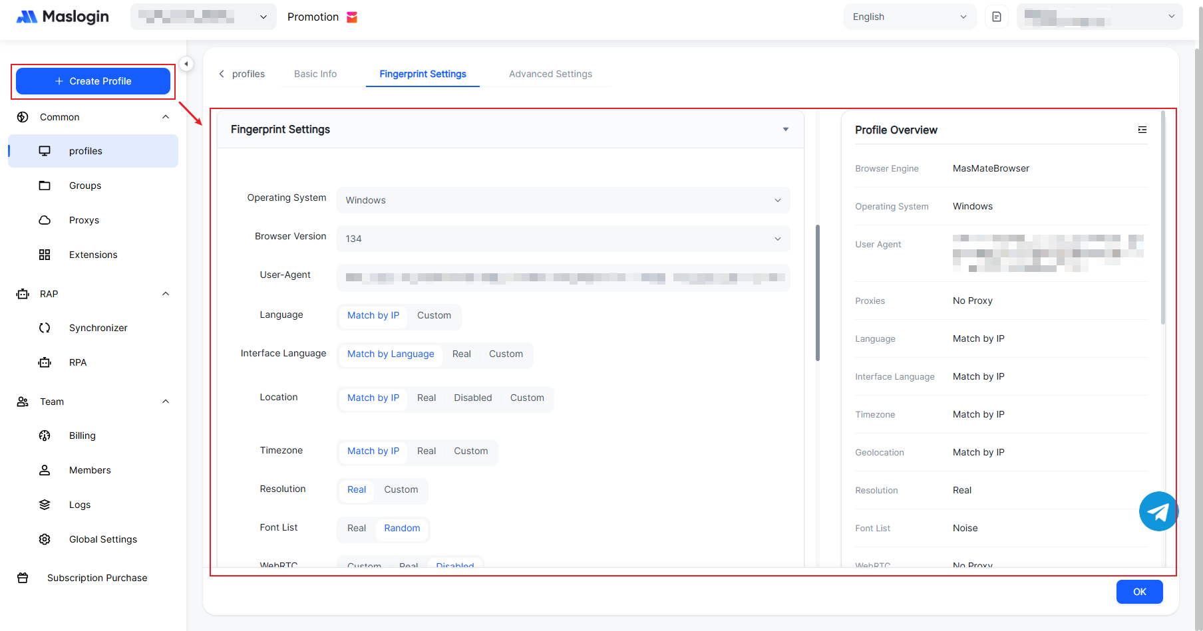Collapse the sidebar with the arrow icon

click(186, 64)
